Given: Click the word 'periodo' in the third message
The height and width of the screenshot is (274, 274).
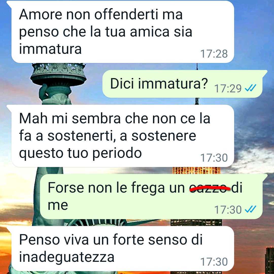Looking at the screenshot, I should 117,153.
